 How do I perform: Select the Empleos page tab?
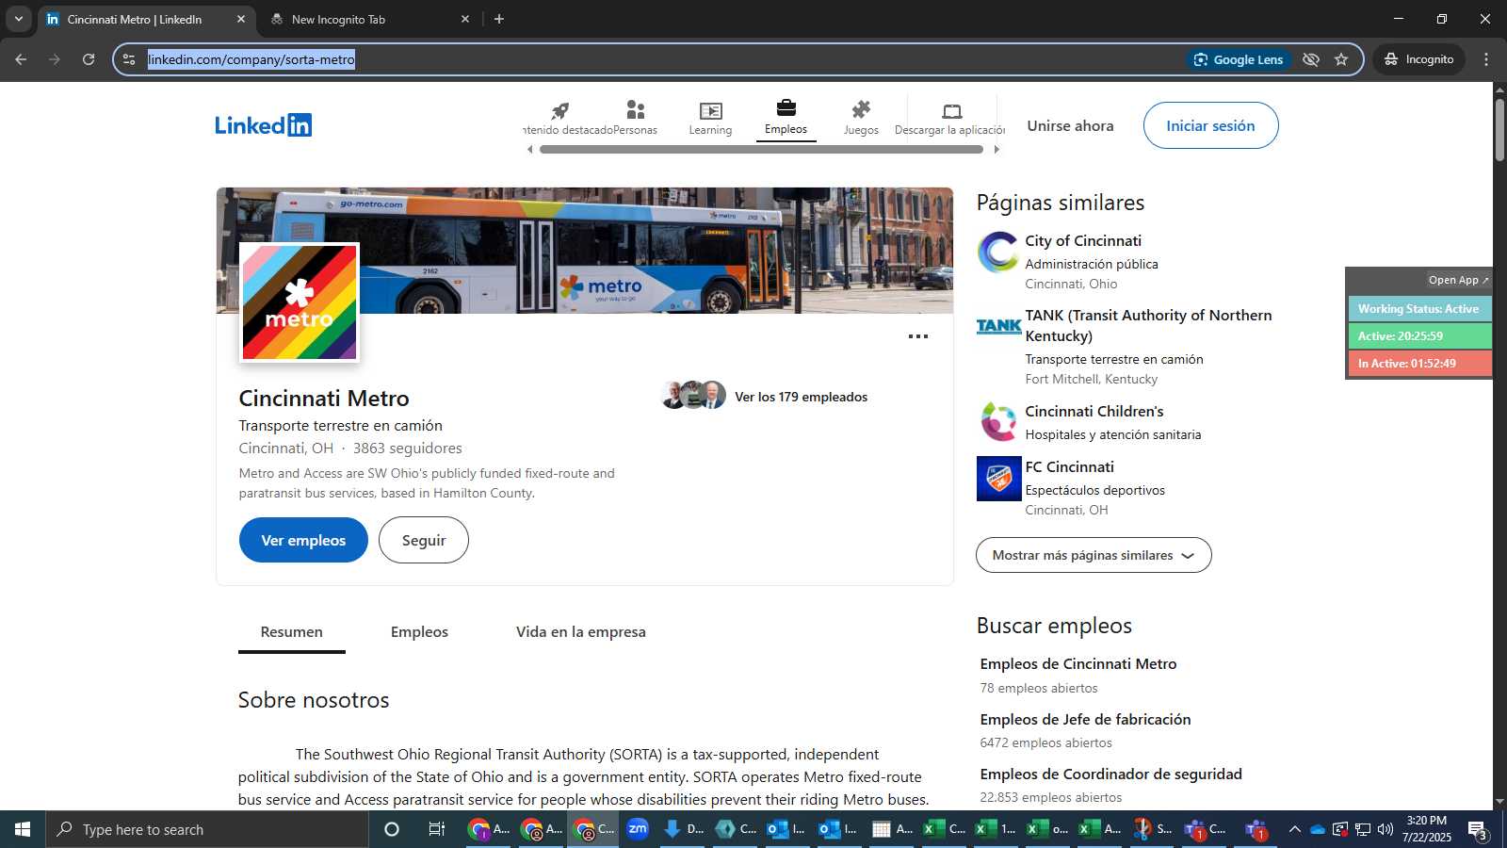point(419,631)
